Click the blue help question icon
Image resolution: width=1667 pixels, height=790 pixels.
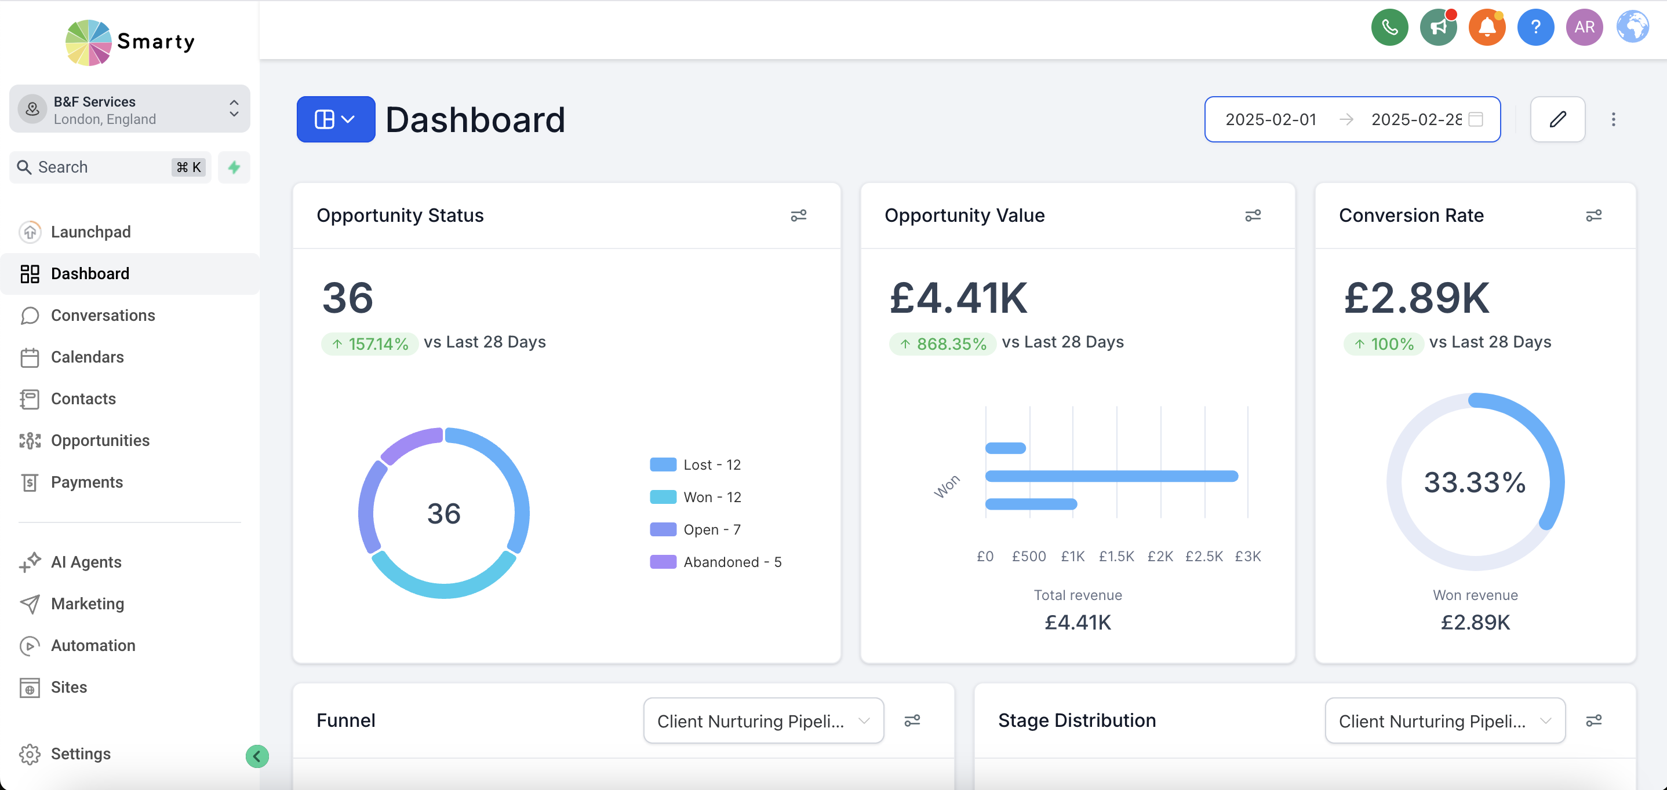point(1535,27)
